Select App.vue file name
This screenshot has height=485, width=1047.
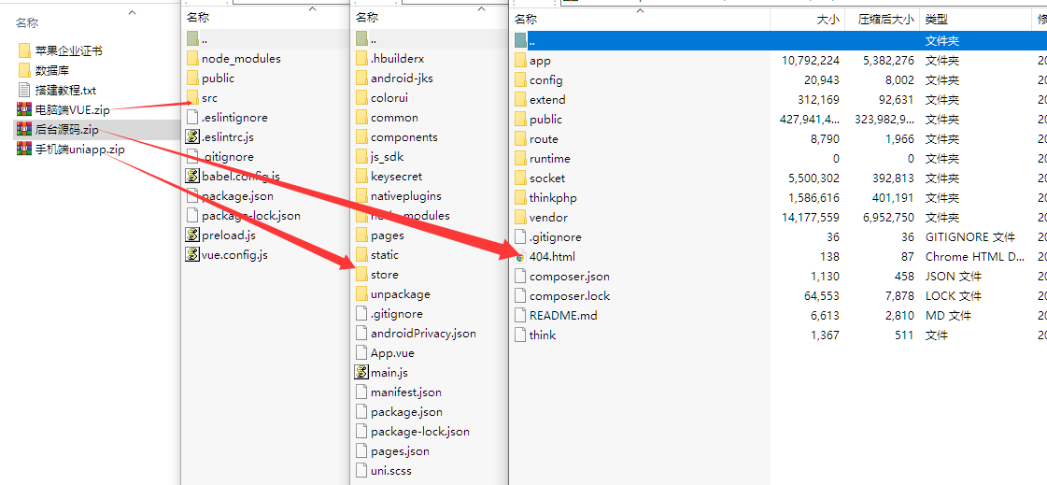(392, 352)
